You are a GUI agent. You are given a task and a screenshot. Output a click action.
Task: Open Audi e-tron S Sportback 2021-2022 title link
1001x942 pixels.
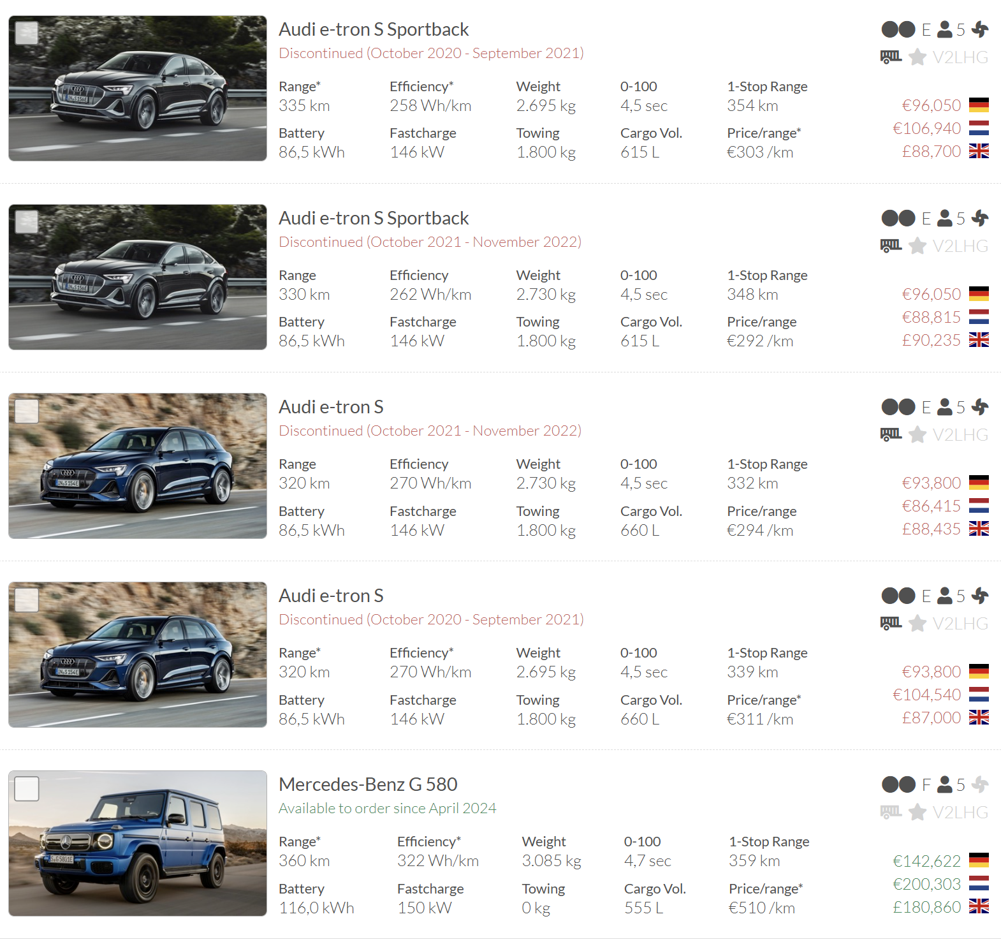click(374, 218)
